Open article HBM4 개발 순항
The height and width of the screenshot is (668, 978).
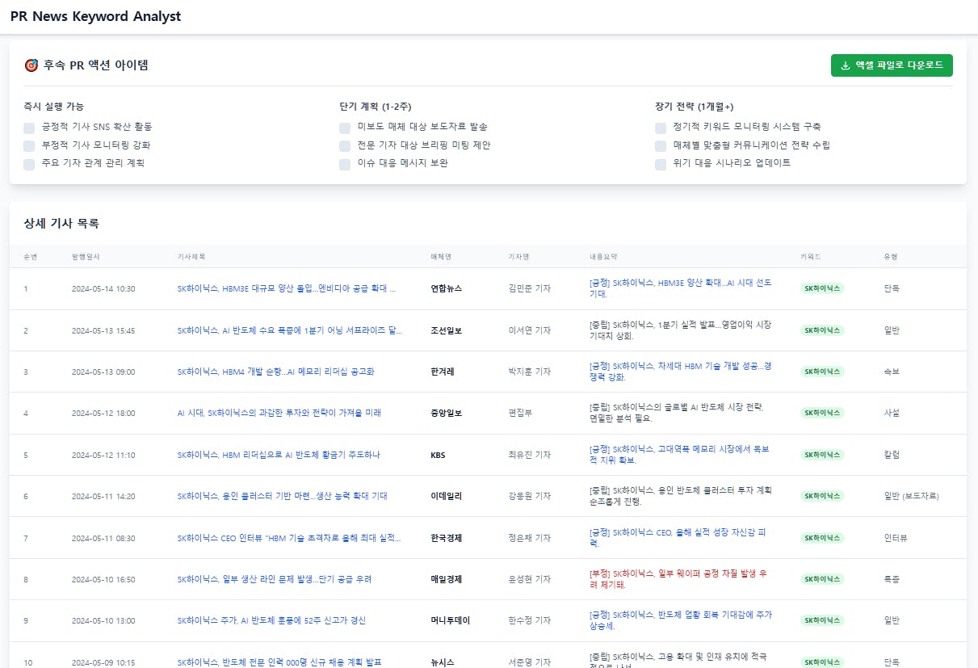[275, 372]
